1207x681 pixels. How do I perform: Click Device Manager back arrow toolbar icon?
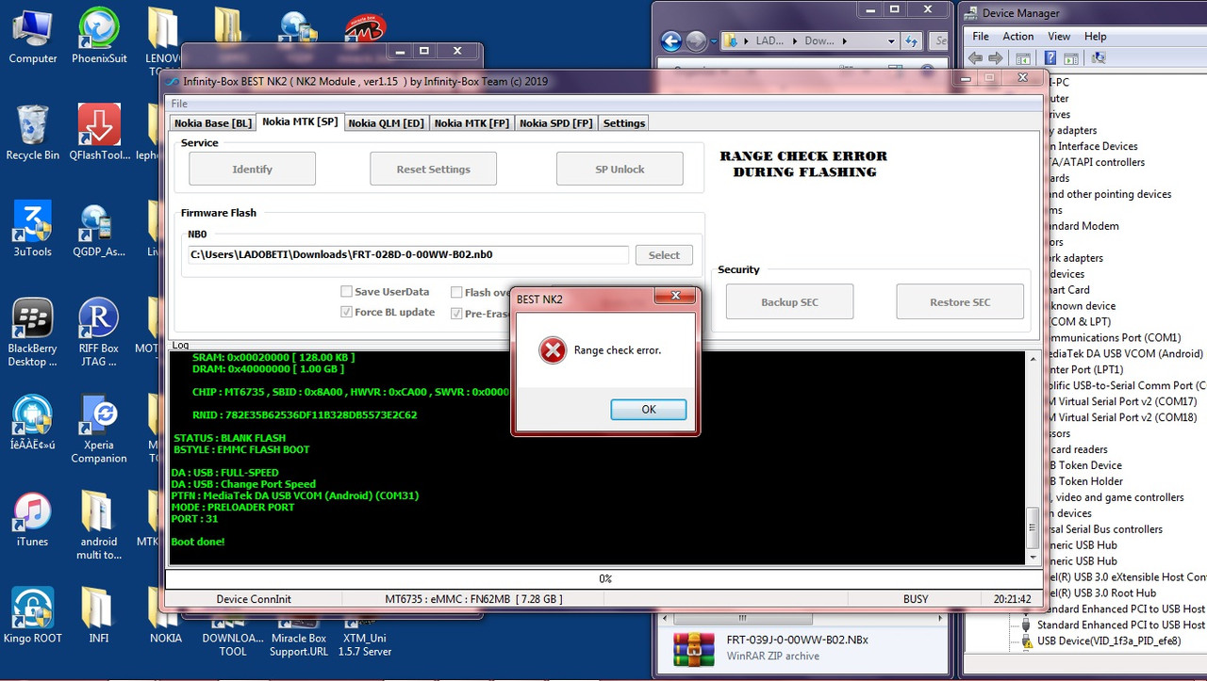(976, 57)
